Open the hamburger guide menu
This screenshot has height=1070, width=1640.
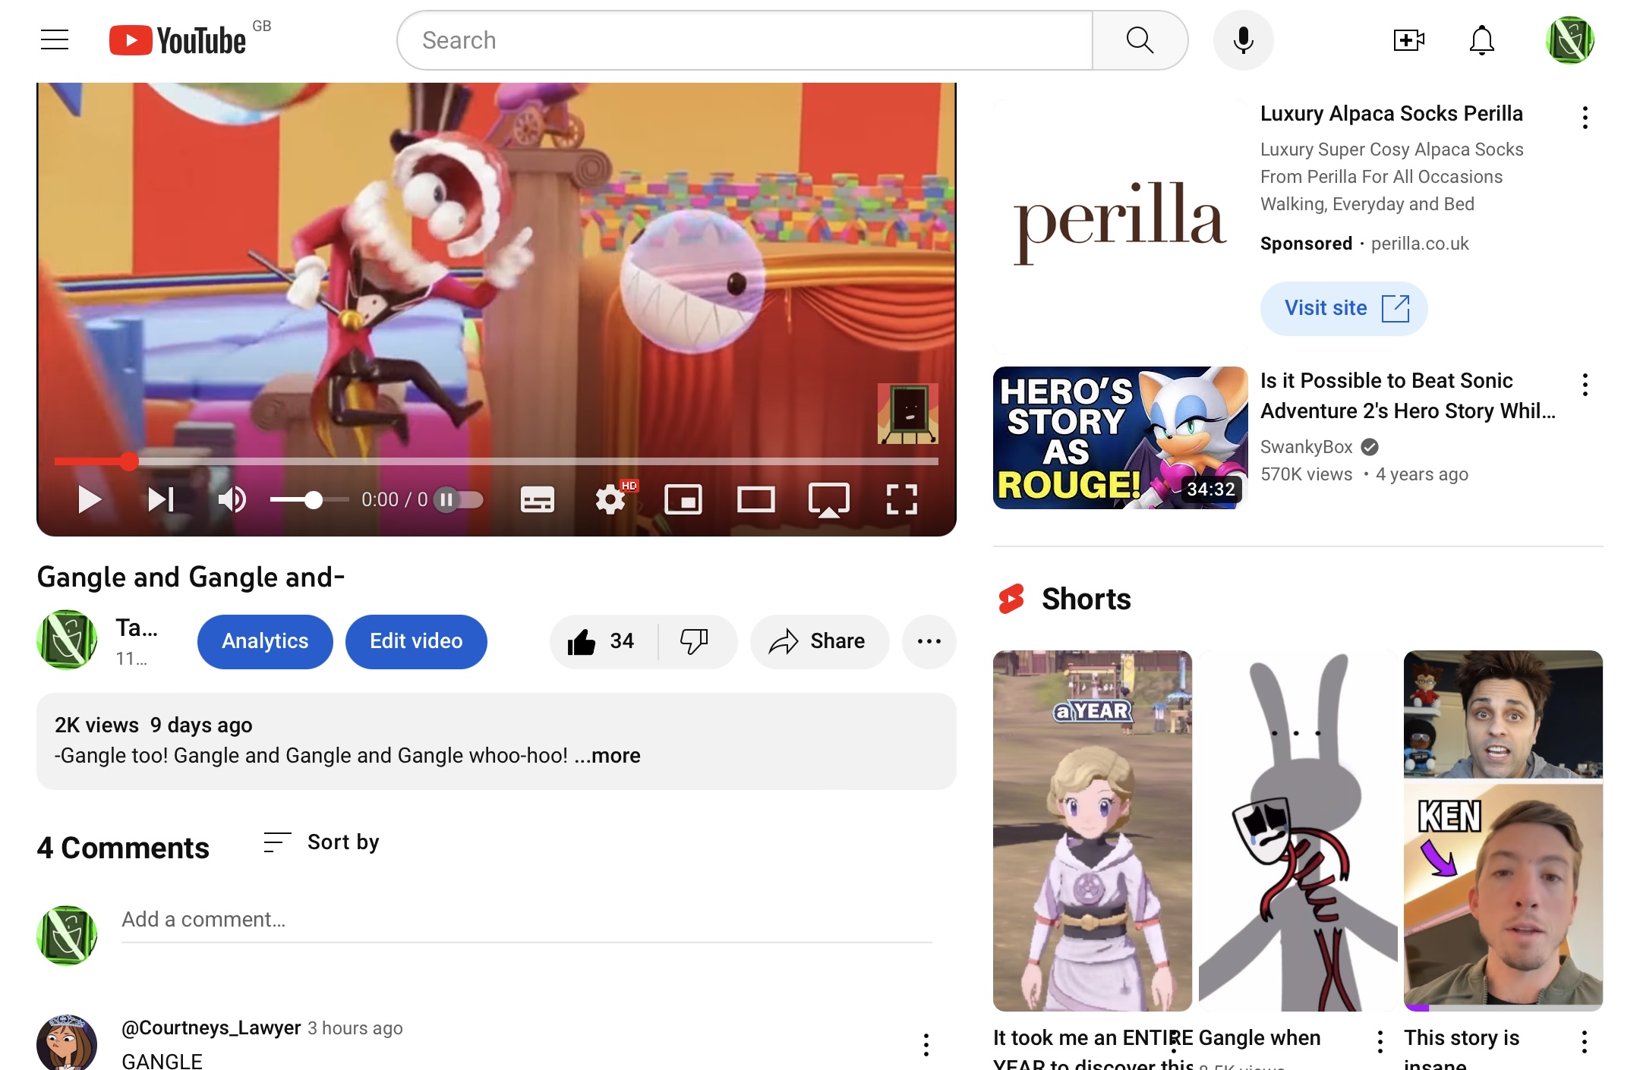coord(55,39)
